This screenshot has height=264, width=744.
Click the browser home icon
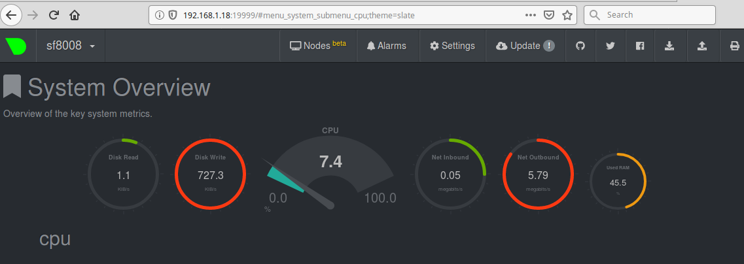[75, 14]
